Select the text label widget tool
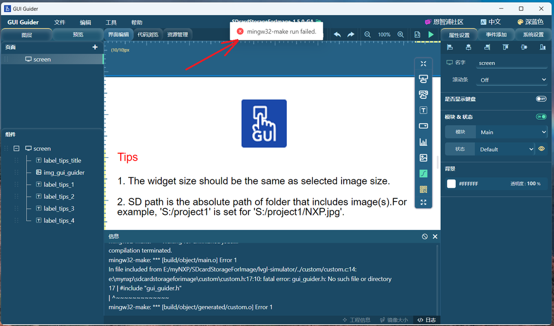Screen dimensions: 554x326 pyautogui.click(x=423, y=111)
